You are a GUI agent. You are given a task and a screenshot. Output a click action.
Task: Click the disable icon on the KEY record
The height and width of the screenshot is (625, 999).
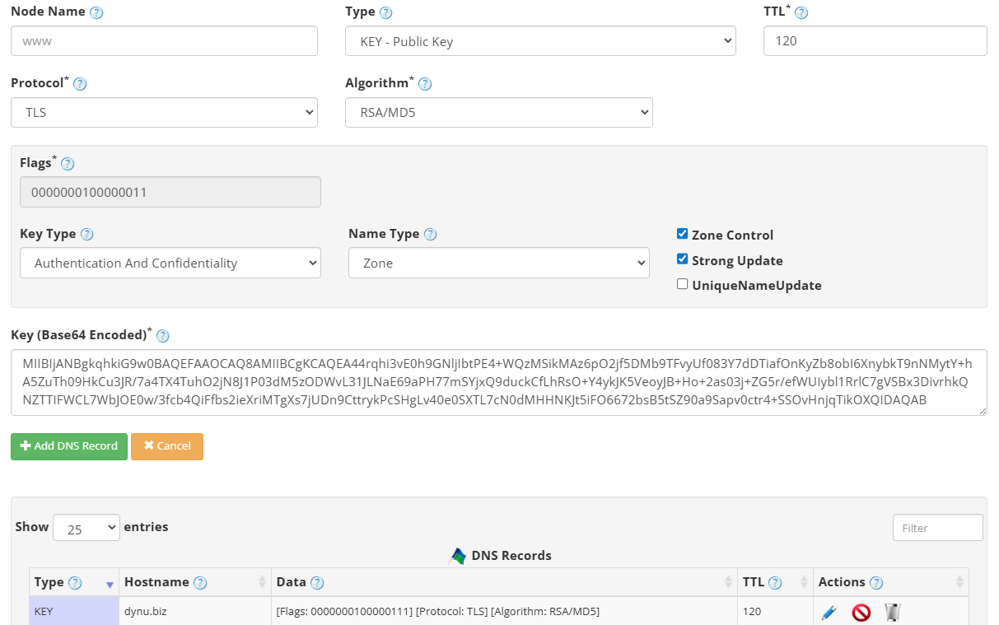pyautogui.click(x=861, y=612)
